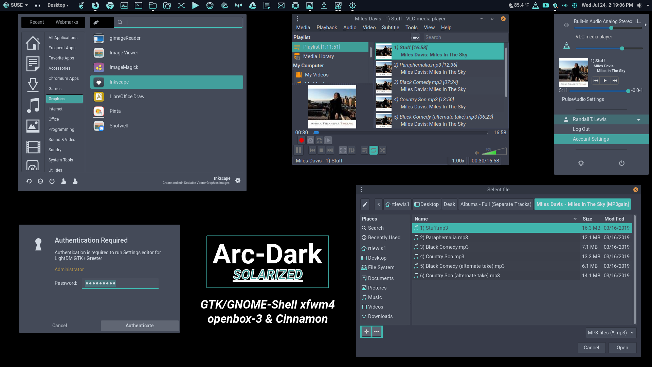
Task: Open the SUSE main menu dropdown
Action: pos(16,5)
